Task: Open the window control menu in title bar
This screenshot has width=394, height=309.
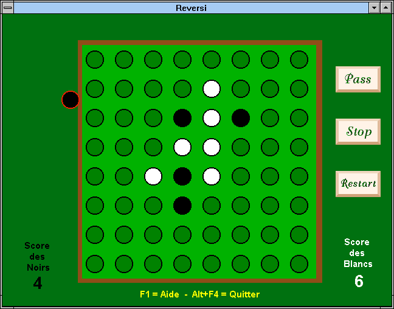Action: [x=7, y=8]
